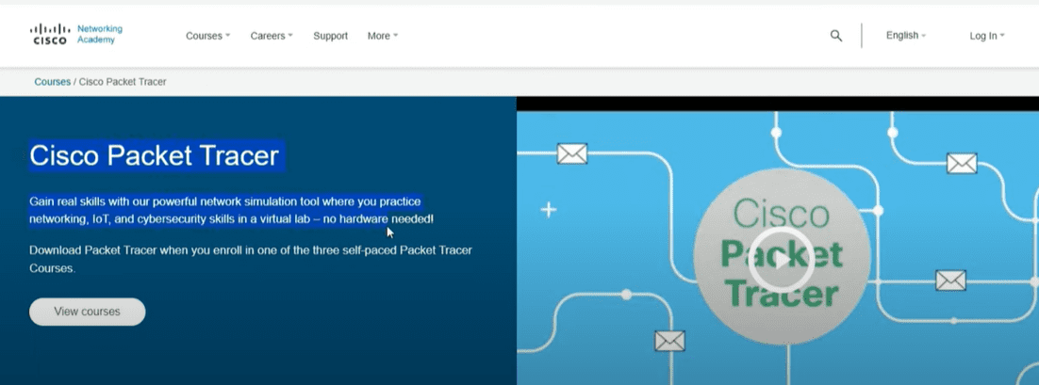Expand the More menu
This screenshot has height=385, width=1039.
(x=382, y=36)
